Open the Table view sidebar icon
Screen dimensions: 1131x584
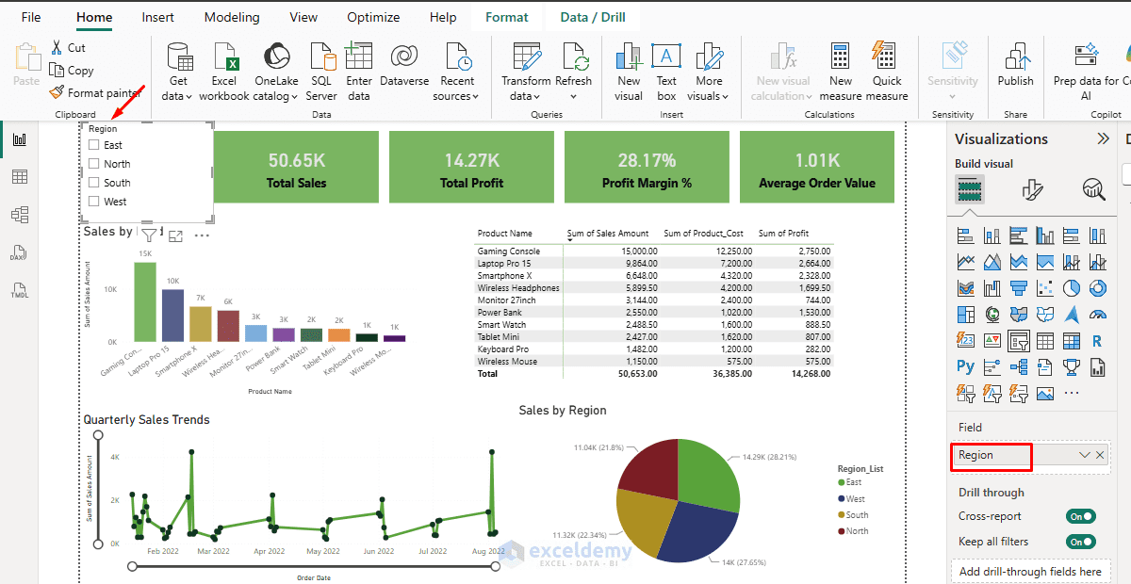pos(19,177)
